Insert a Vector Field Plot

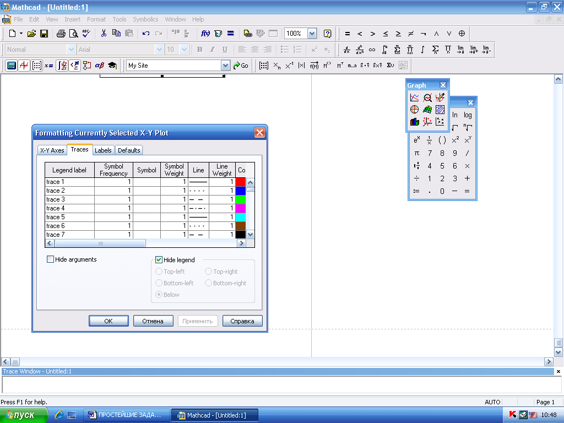(x=440, y=122)
